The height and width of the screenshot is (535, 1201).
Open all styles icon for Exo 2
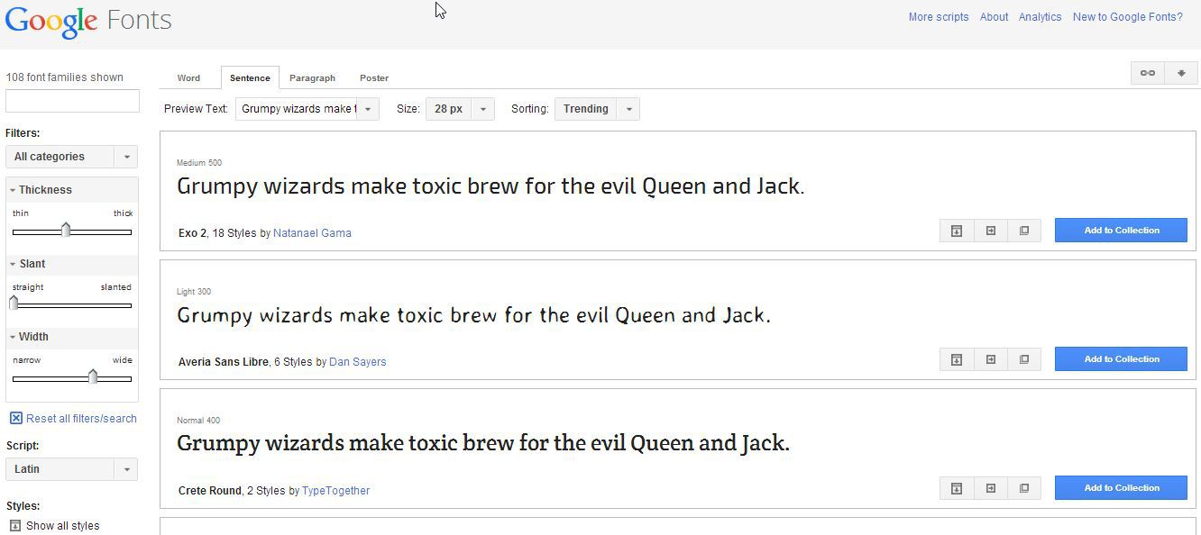pos(957,231)
